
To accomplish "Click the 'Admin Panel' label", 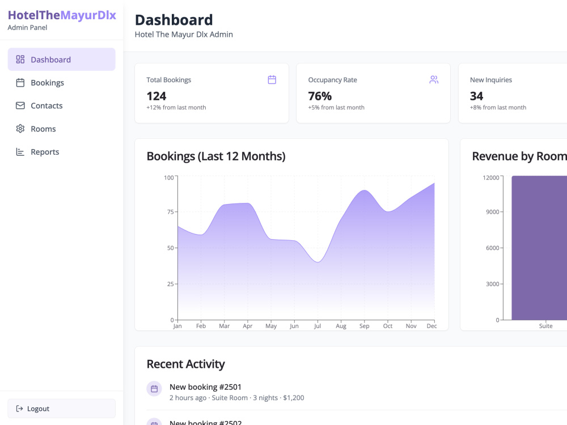I will pyautogui.click(x=27, y=27).
